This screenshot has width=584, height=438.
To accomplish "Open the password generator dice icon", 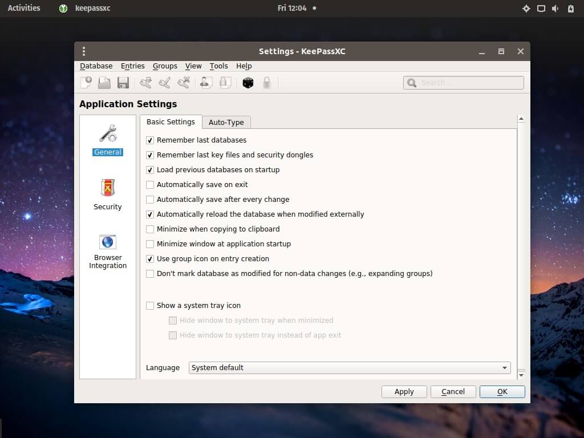I will click(248, 82).
